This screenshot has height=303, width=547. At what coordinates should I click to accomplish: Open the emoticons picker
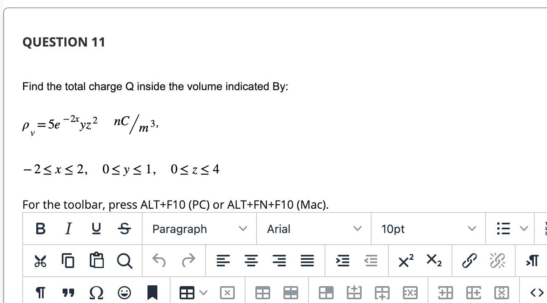click(125, 293)
